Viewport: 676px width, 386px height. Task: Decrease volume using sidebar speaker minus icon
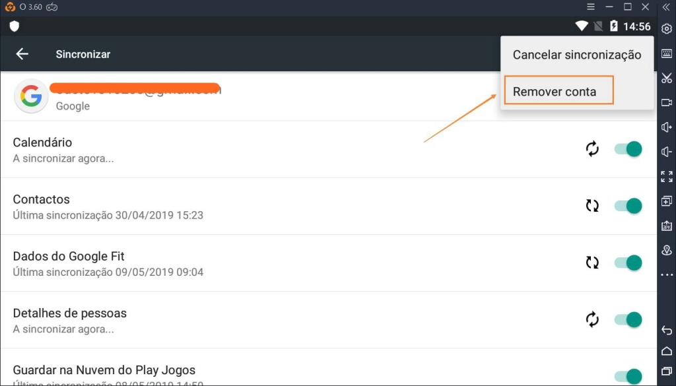pos(667,152)
